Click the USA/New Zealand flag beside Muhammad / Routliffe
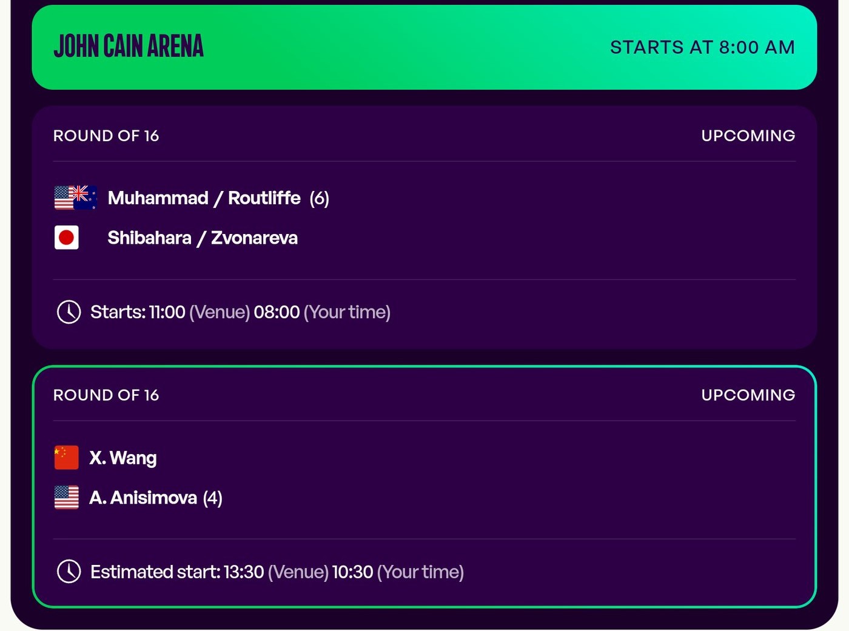This screenshot has height=631, width=849. [75, 198]
